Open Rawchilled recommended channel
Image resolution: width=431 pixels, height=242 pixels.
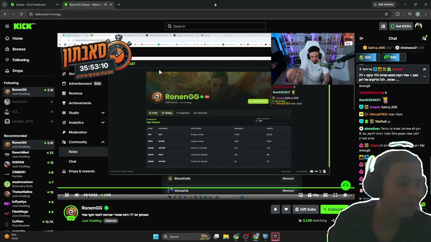pos(29,154)
